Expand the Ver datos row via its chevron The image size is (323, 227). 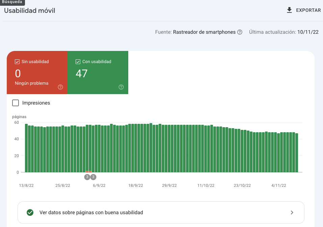coord(292,212)
